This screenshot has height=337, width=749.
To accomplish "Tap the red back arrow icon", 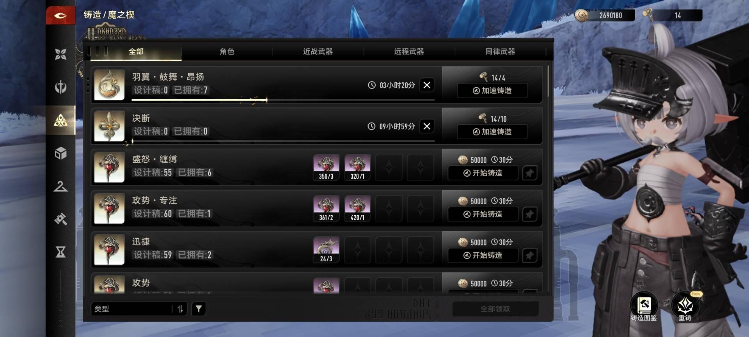I will (x=60, y=16).
